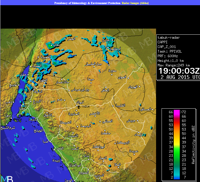Click the small radar echo east of تيماء
This screenshot has height=182, width=200.
pos(145,135)
